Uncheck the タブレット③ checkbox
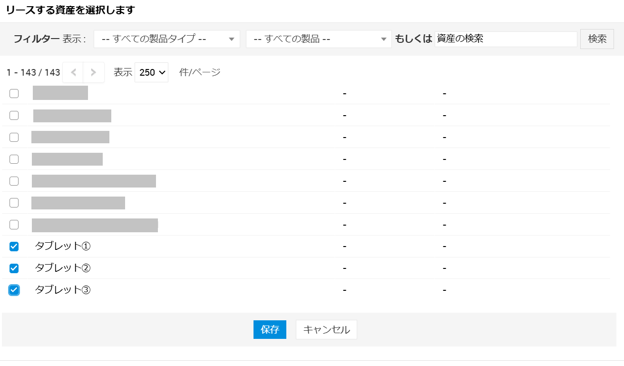 (x=14, y=290)
